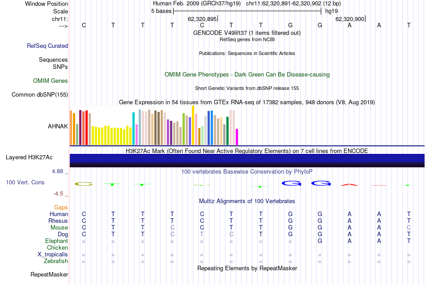Click the first base C in ruler

(x=84, y=25)
